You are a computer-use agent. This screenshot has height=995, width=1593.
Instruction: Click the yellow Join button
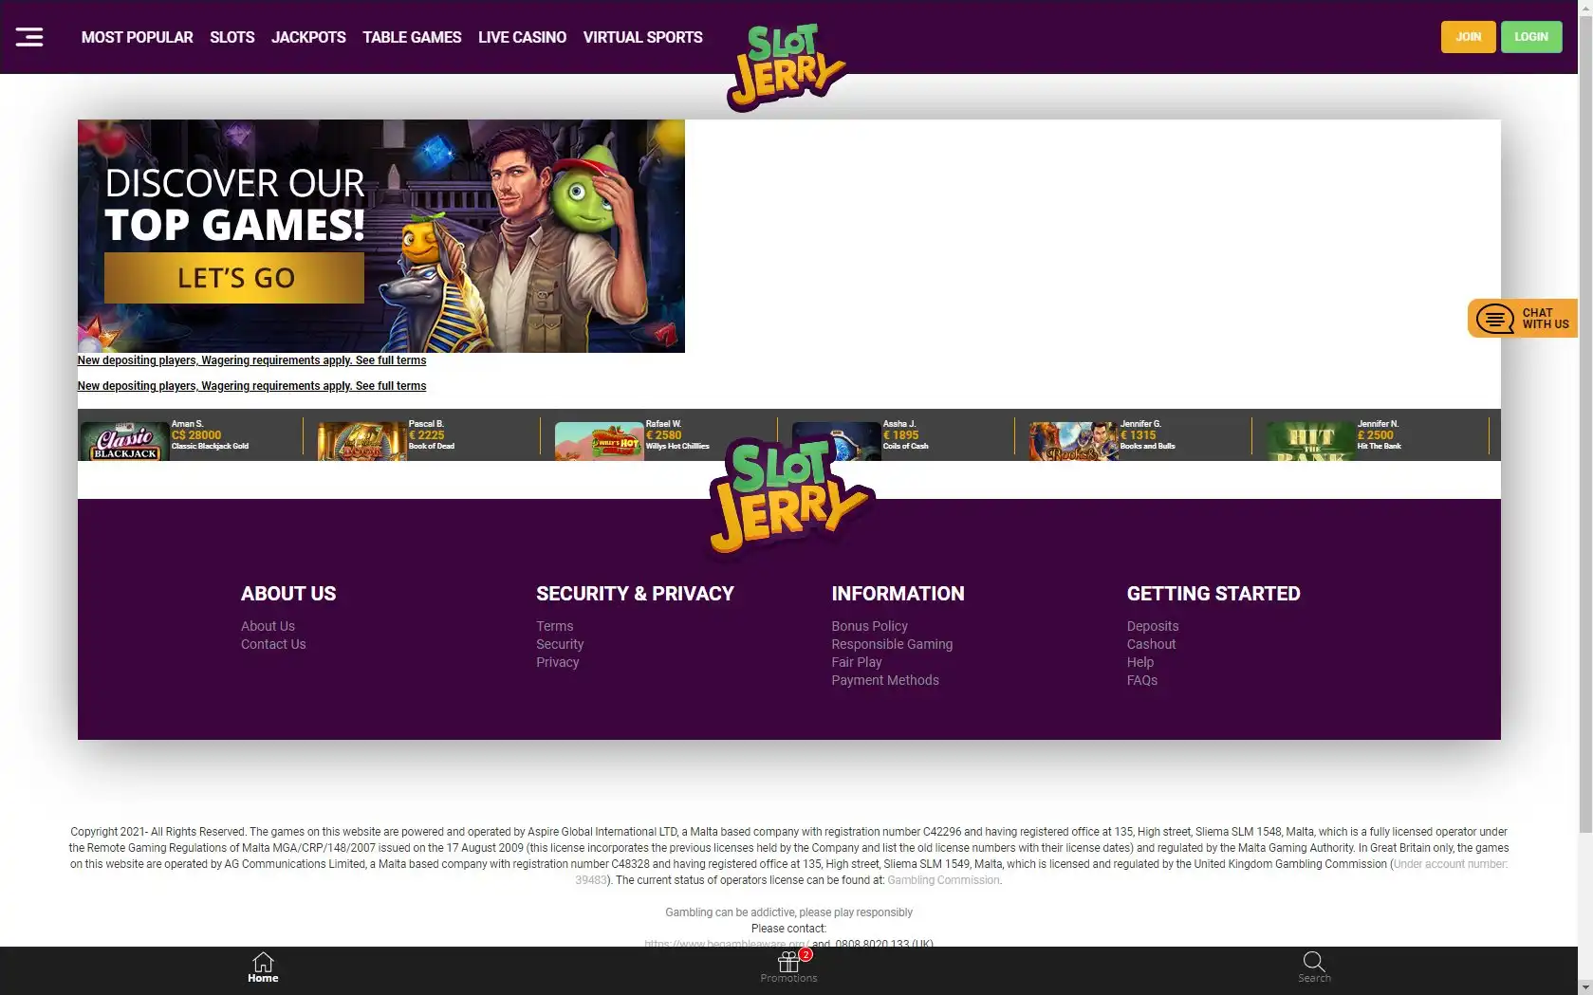1468,37
